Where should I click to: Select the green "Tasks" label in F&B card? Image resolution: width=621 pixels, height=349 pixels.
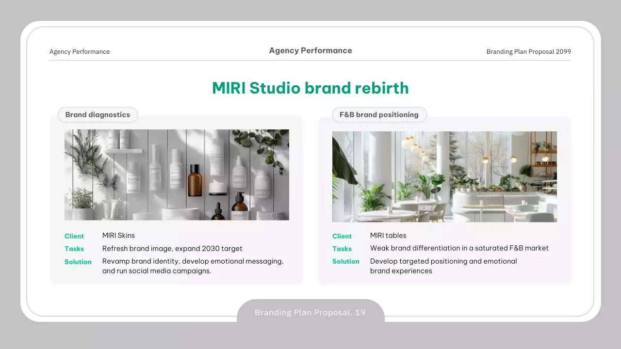tap(342, 249)
